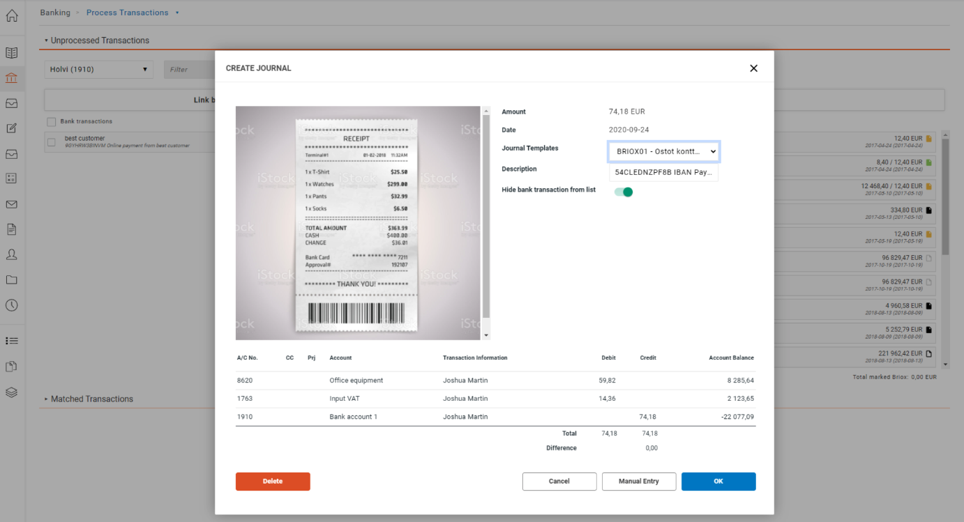Viewport: 964px width, 522px height.
Task: Open the stacked layers icon in sidebar
Action: pyautogui.click(x=11, y=392)
